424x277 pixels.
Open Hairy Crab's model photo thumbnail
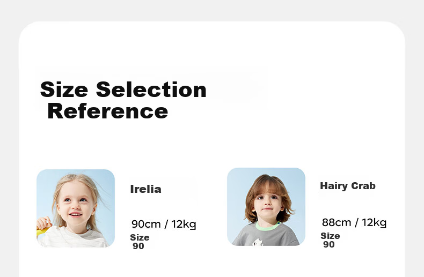[266, 206]
